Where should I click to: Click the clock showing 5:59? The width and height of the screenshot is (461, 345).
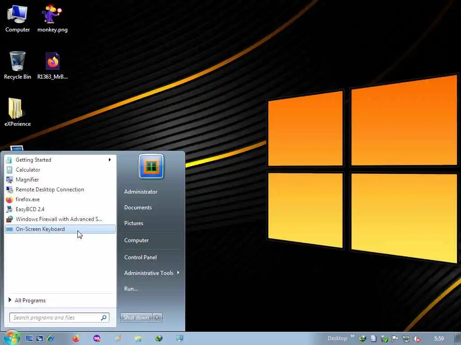[438, 339]
